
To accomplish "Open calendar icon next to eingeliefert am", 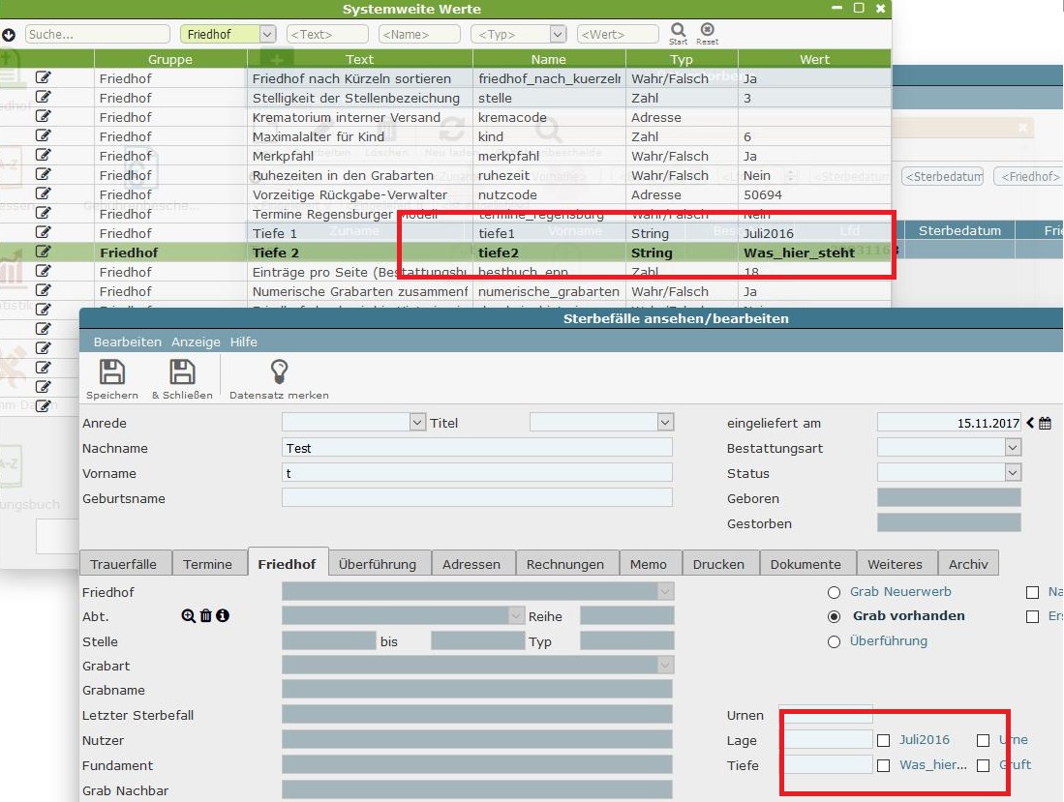I will 1045,423.
